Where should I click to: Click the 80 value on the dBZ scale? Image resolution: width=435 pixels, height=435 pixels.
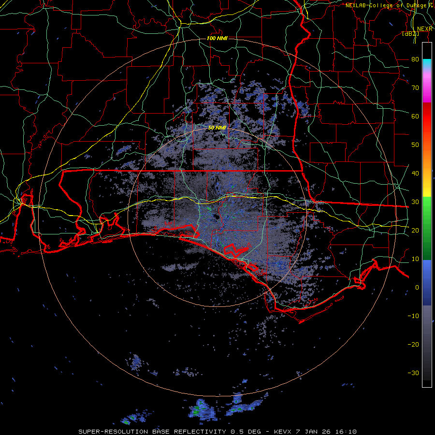415,59
